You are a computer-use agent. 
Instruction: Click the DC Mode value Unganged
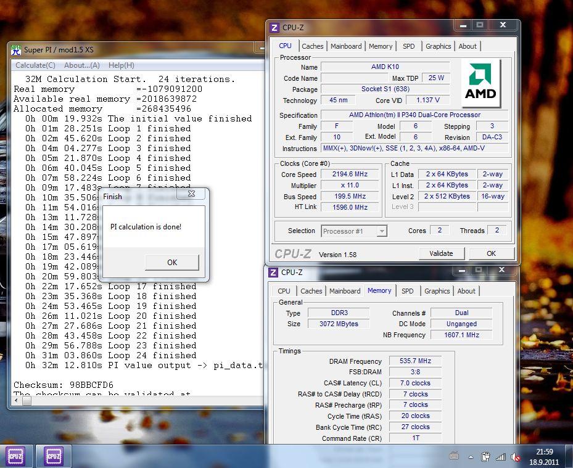pyautogui.click(x=461, y=324)
